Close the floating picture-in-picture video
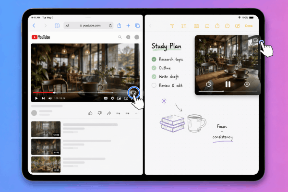 click(x=200, y=40)
